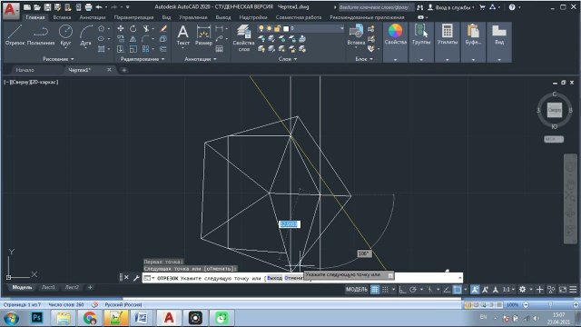Image resolution: width=581 pixels, height=327 pixels.
Task: Click the Open file icon in quick access toolbar
Action: [37, 7]
